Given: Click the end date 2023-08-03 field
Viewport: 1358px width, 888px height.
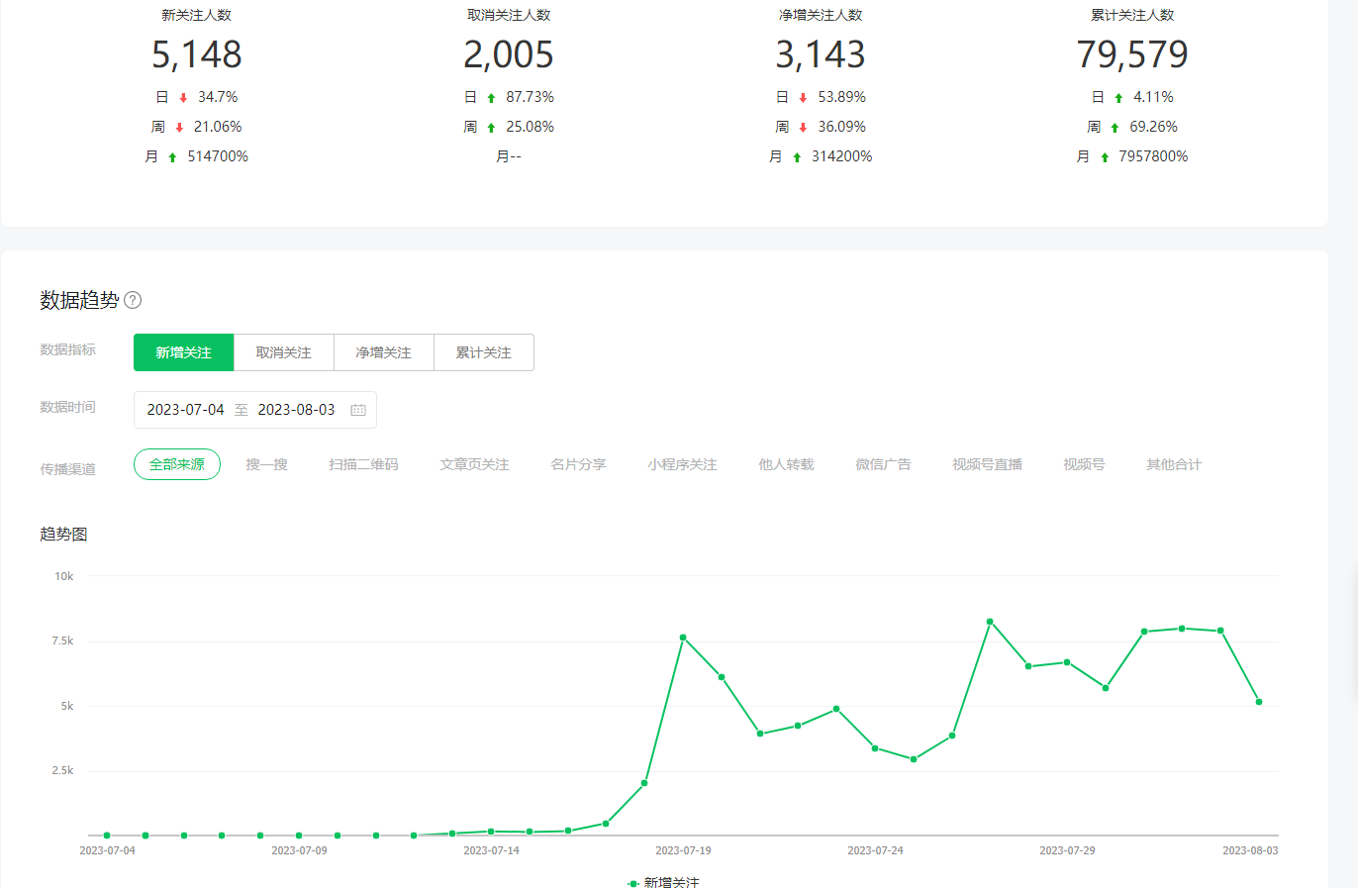Looking at the screenshot, I should [x=296, y=410].
